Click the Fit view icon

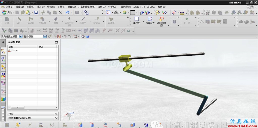(x=108, y=13)
